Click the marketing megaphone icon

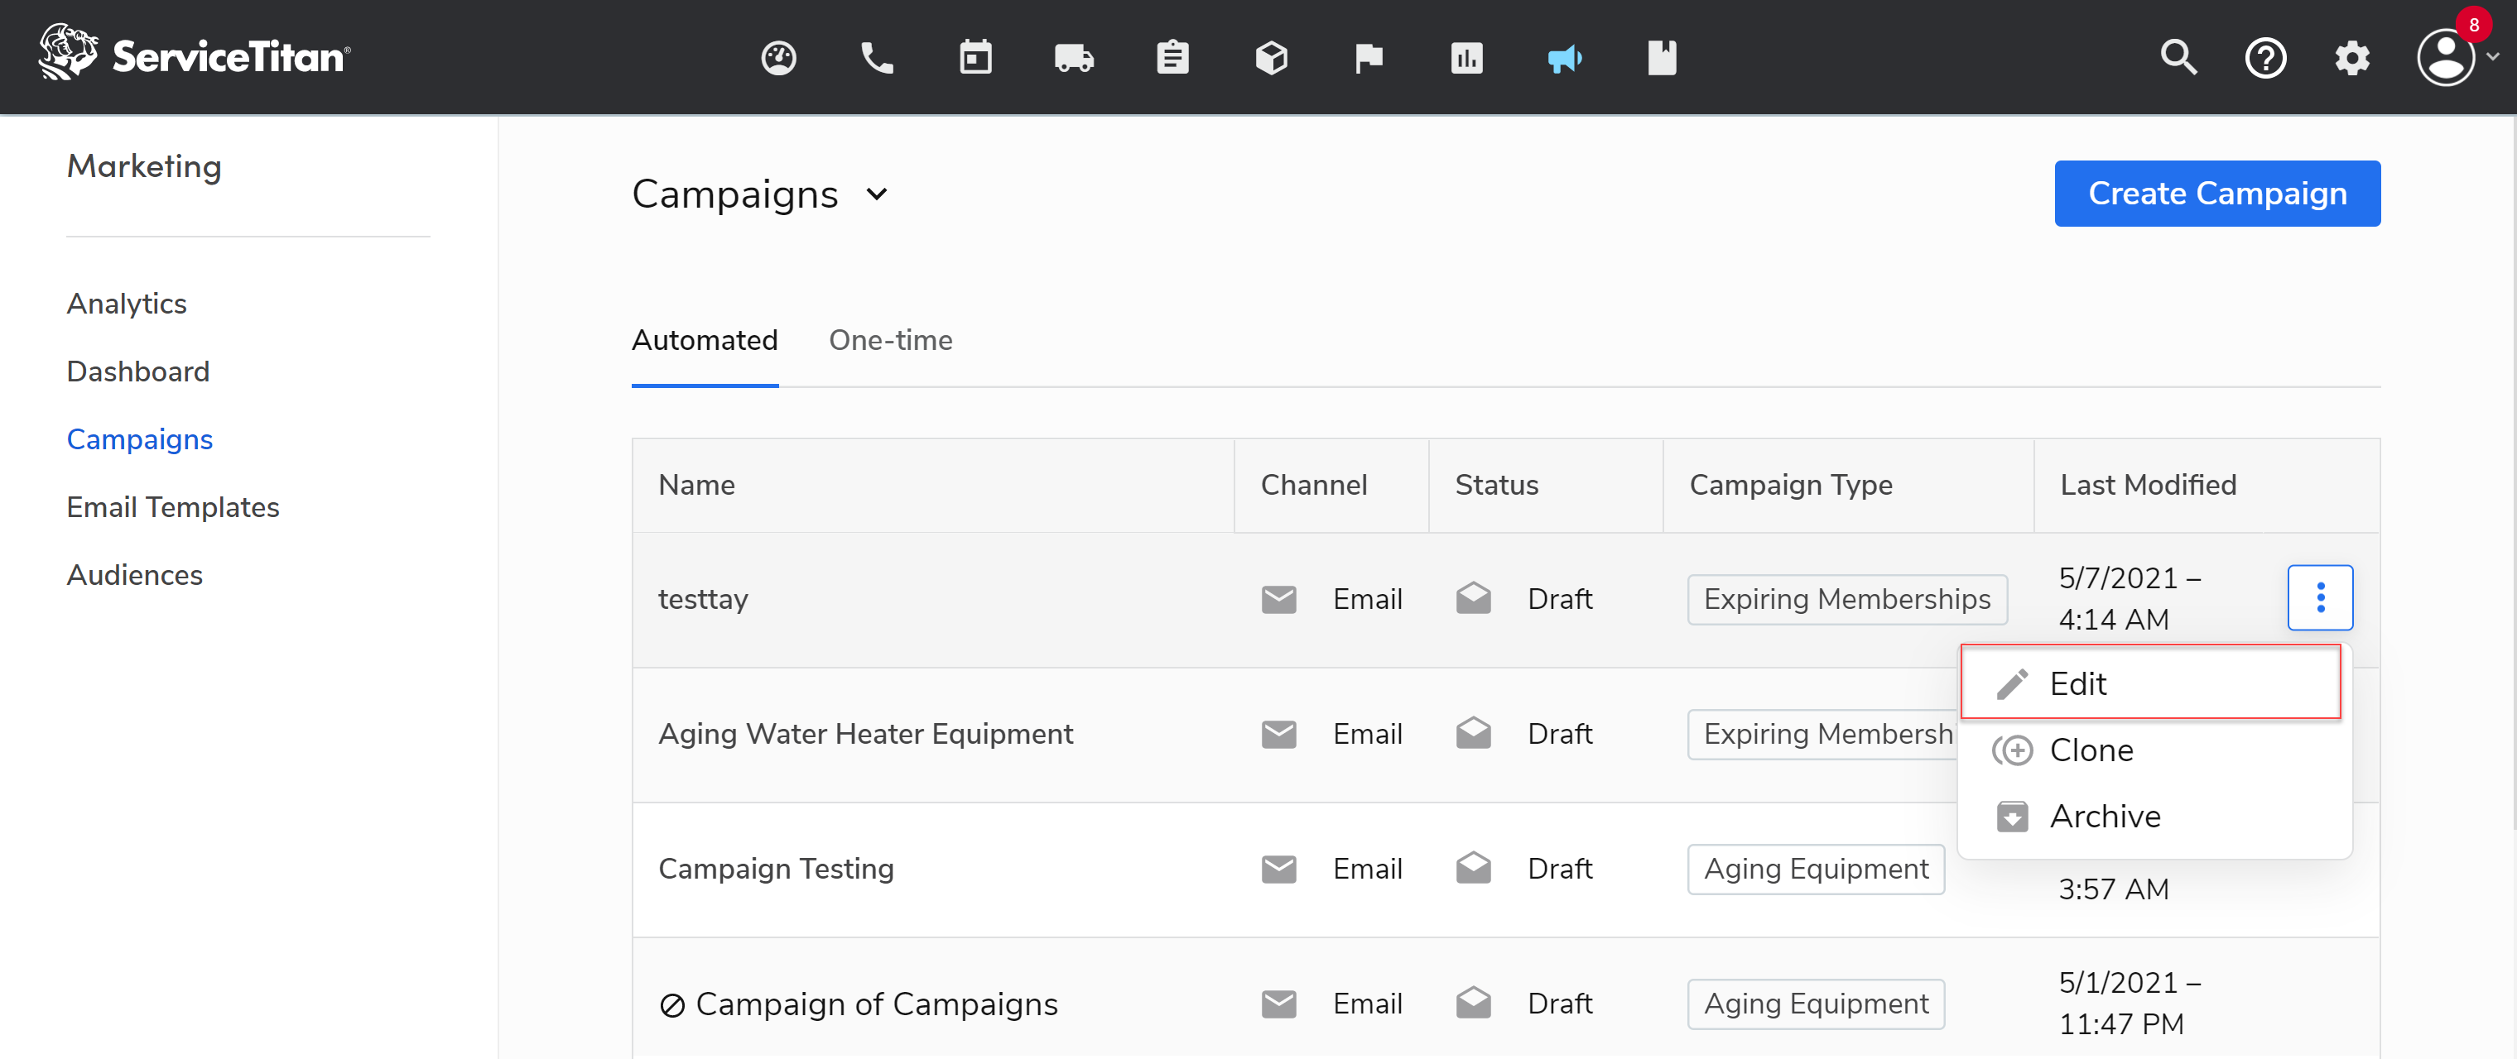click(x=1564, y=58)
